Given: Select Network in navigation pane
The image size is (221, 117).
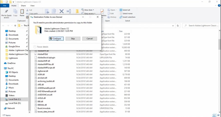Looking at the screenshot, I should point(11,108).
